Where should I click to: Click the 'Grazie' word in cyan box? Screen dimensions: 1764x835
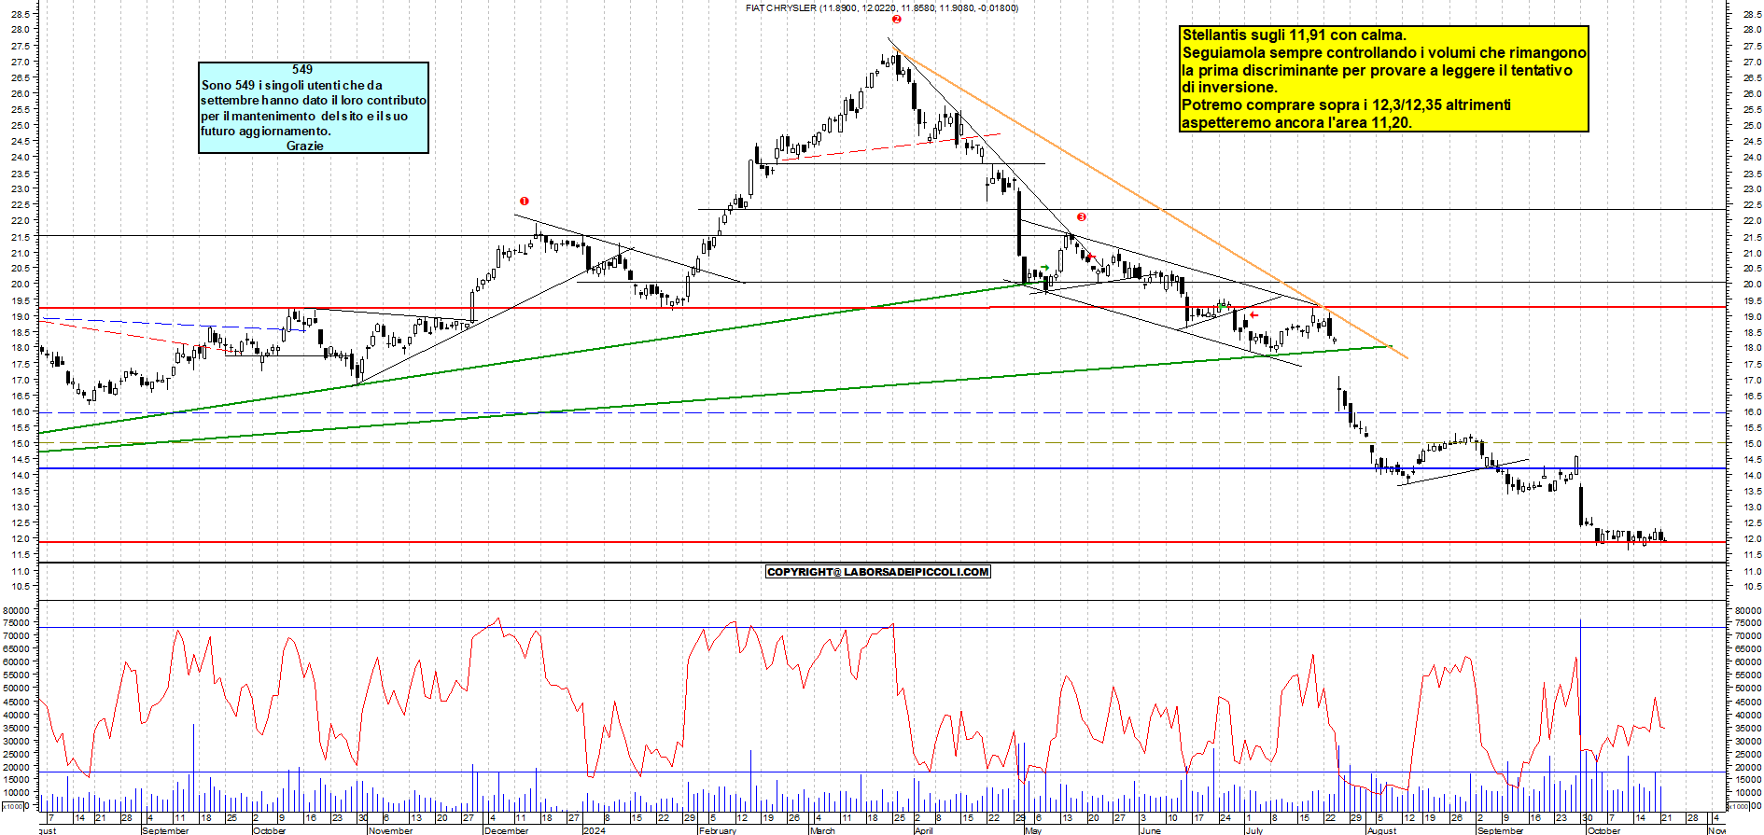[x=305, y=146]
